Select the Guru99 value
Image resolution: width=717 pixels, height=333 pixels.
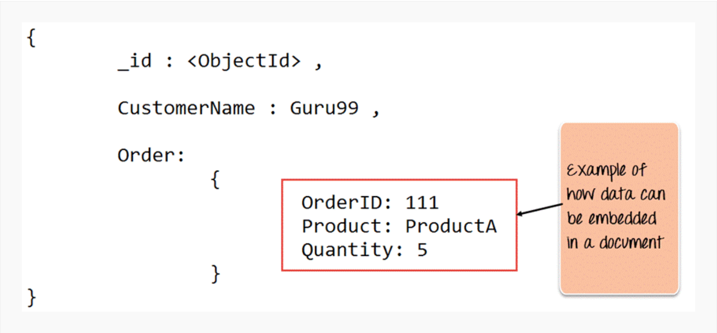coord(324,108)
